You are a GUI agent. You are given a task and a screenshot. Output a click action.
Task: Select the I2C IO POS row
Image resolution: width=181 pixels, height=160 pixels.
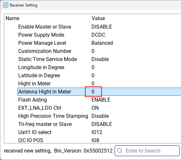(x=99, y=140)
